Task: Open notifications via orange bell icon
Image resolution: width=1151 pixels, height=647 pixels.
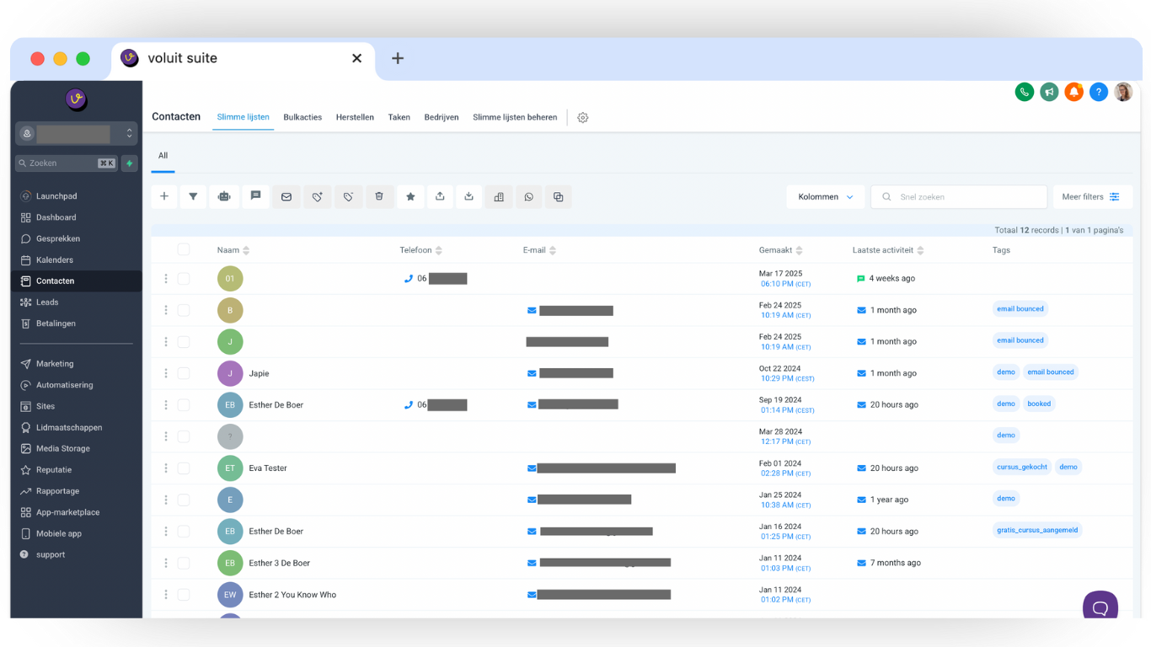Action: 1073,93
